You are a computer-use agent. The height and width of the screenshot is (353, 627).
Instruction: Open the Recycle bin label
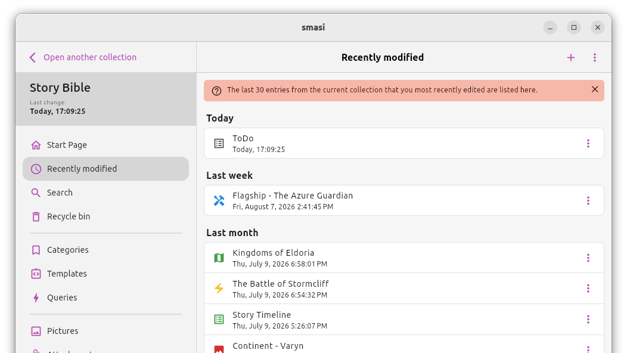point(69,216)
